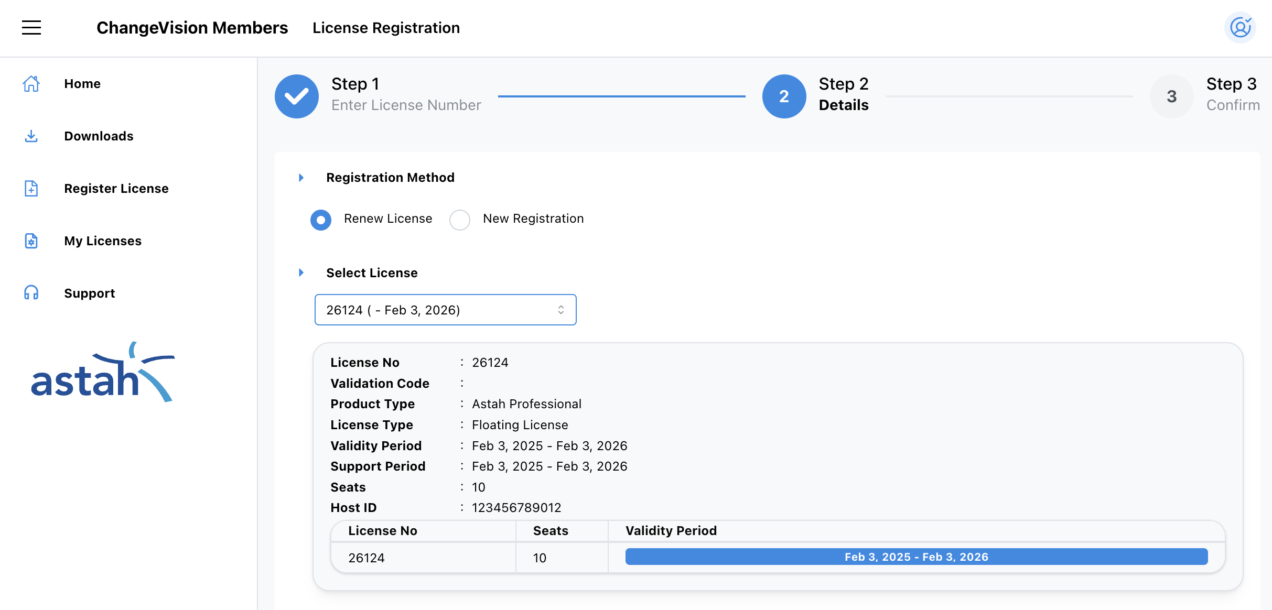The image size is (1272, 610).
Task: Click the Downloads arrow icon
Action: pos(31,136)
